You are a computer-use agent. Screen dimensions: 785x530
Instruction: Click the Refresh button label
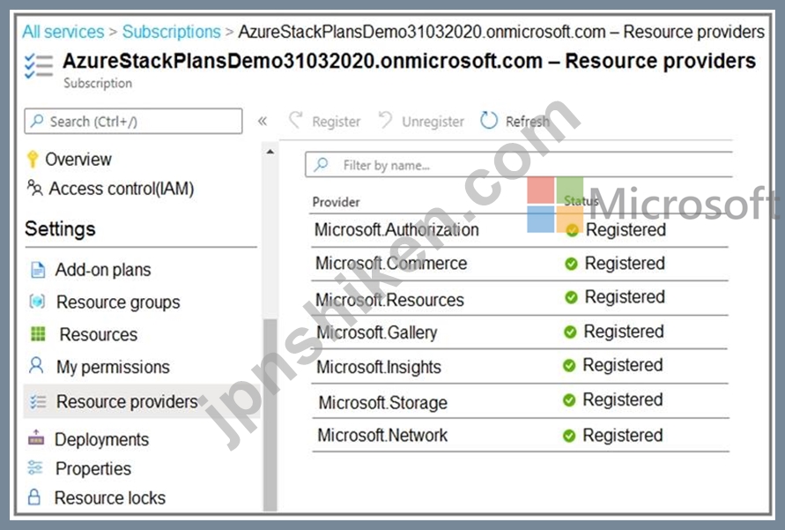click(528, 121)
